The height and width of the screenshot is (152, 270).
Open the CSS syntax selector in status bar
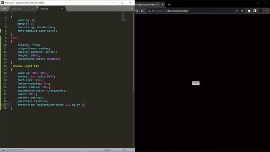(125, 150)
